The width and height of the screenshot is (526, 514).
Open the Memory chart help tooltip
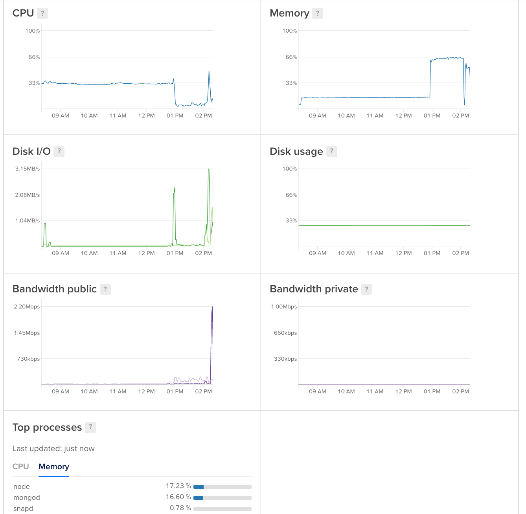318,13
